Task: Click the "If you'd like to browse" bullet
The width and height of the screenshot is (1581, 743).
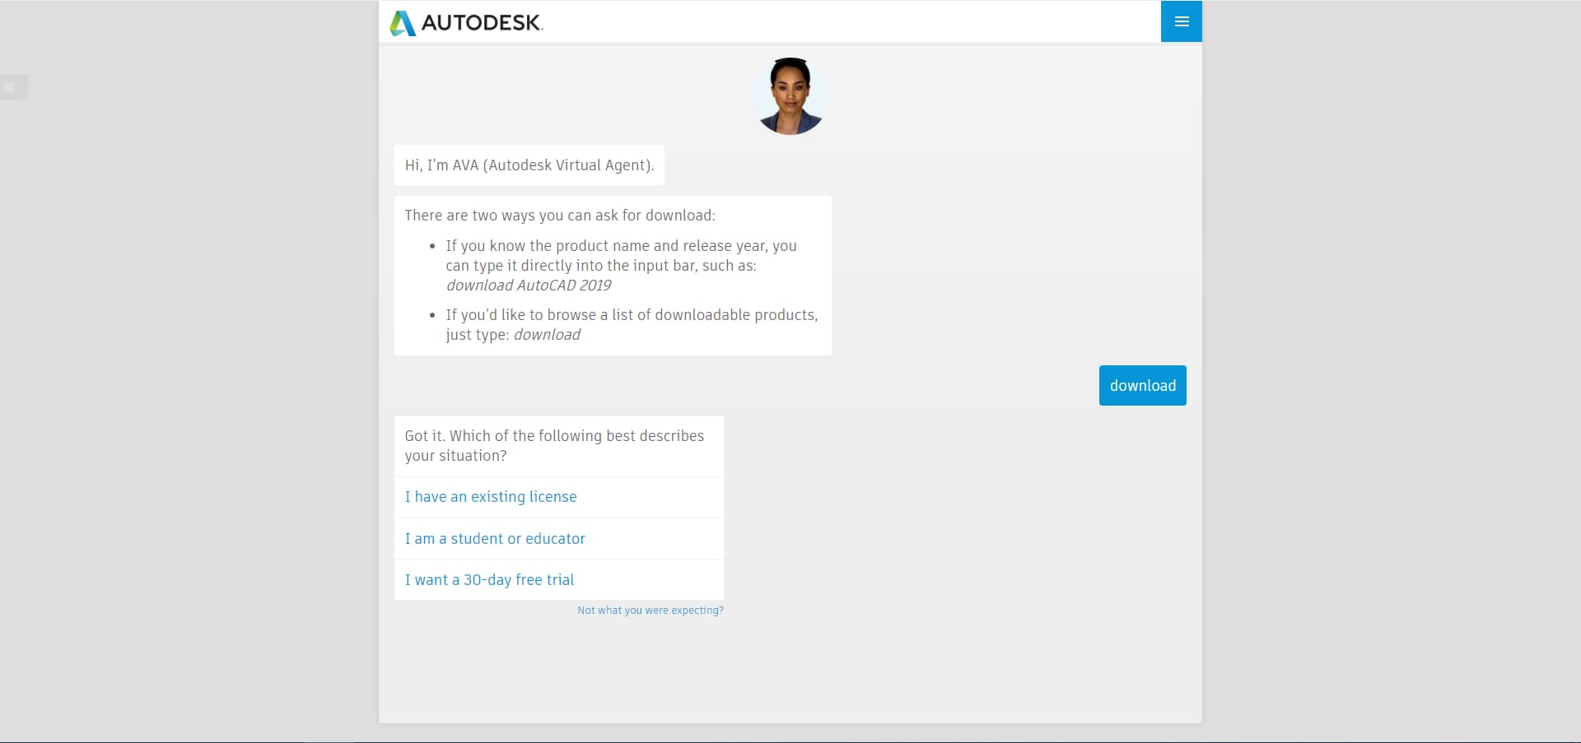Action: [x=631, y=315]
